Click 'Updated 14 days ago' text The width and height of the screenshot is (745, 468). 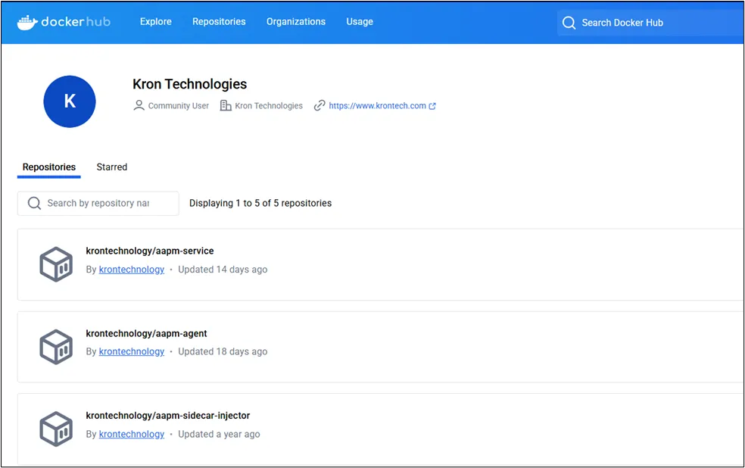(x=223, y=270)
